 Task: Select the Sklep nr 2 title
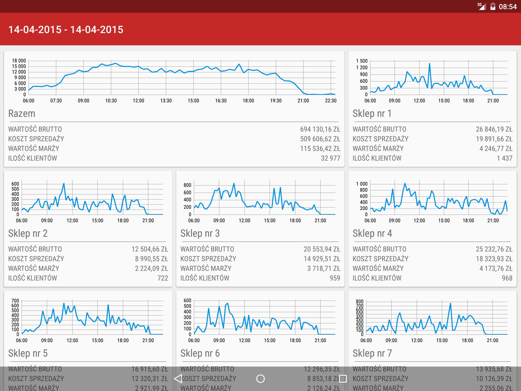point(28,233)
